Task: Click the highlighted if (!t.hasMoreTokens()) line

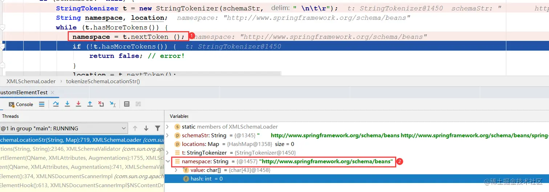Action: (124, 46)
